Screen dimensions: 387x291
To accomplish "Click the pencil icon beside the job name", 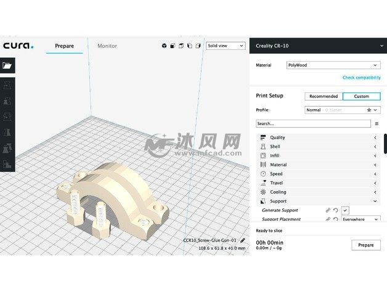I will coord(243,240).
